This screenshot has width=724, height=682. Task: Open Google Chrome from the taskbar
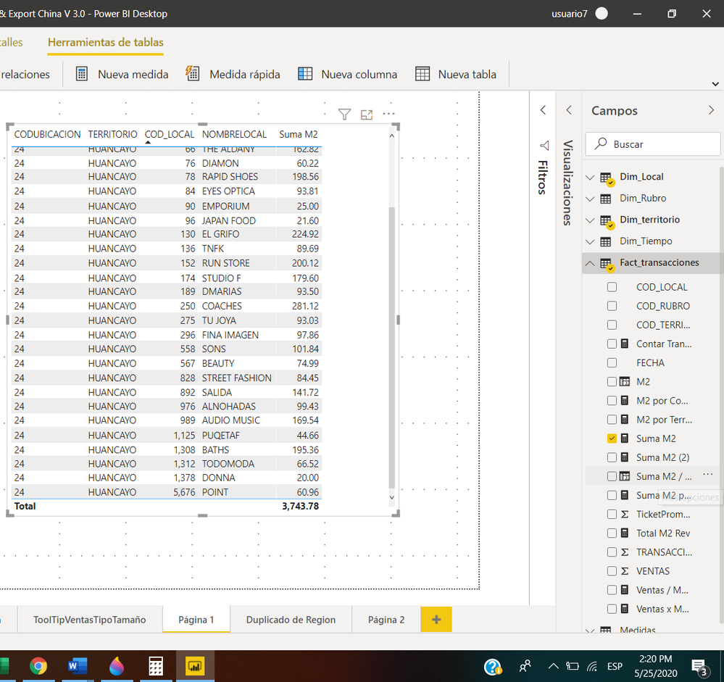click(x=38, y=666)
